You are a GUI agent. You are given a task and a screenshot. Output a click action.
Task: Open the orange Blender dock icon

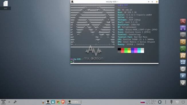(x=183, y=42)
